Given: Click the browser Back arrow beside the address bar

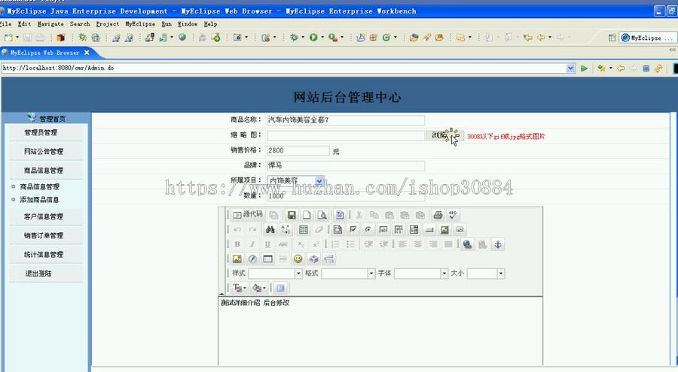Looking at the screenshot, I should click(621, 68).
